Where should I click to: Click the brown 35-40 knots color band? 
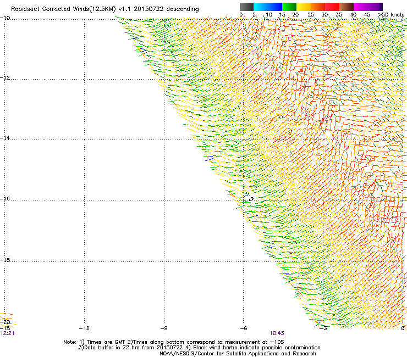[346, 7]
